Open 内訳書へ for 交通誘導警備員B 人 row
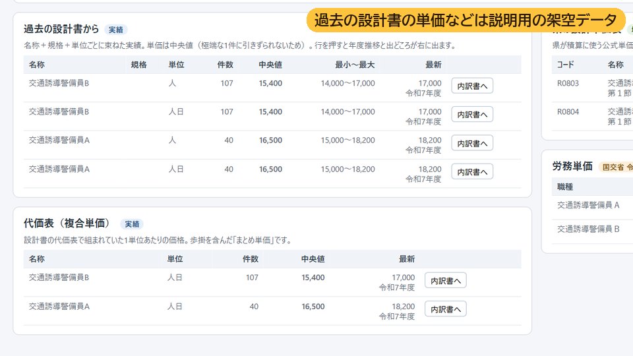 472,86
